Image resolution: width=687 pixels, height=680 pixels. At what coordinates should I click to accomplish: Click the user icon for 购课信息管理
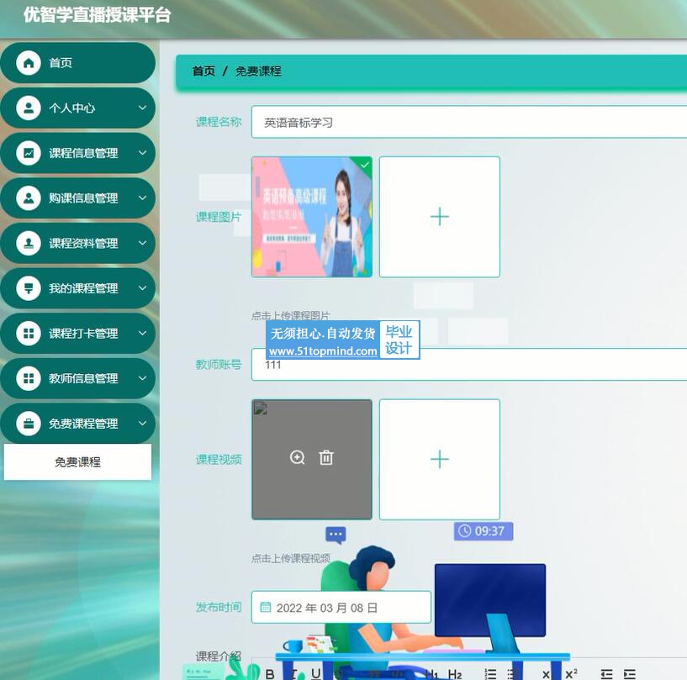click(x=29, y=198)
